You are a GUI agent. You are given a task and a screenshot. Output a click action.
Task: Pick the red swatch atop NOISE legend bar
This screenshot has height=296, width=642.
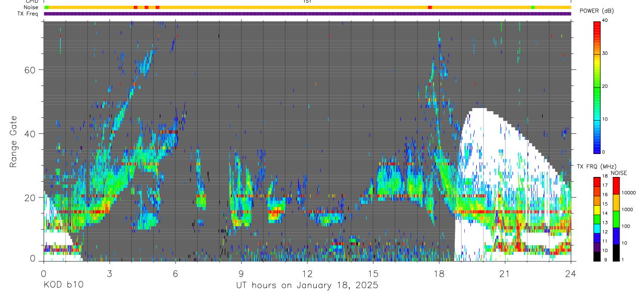(x=616, y=186)
